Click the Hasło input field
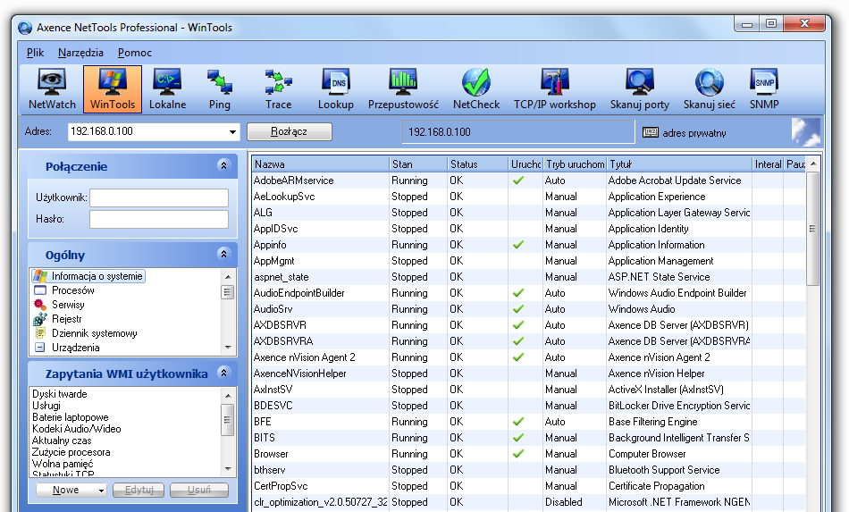The height and width of the screenshot is (512, 849). click(159, 219)
